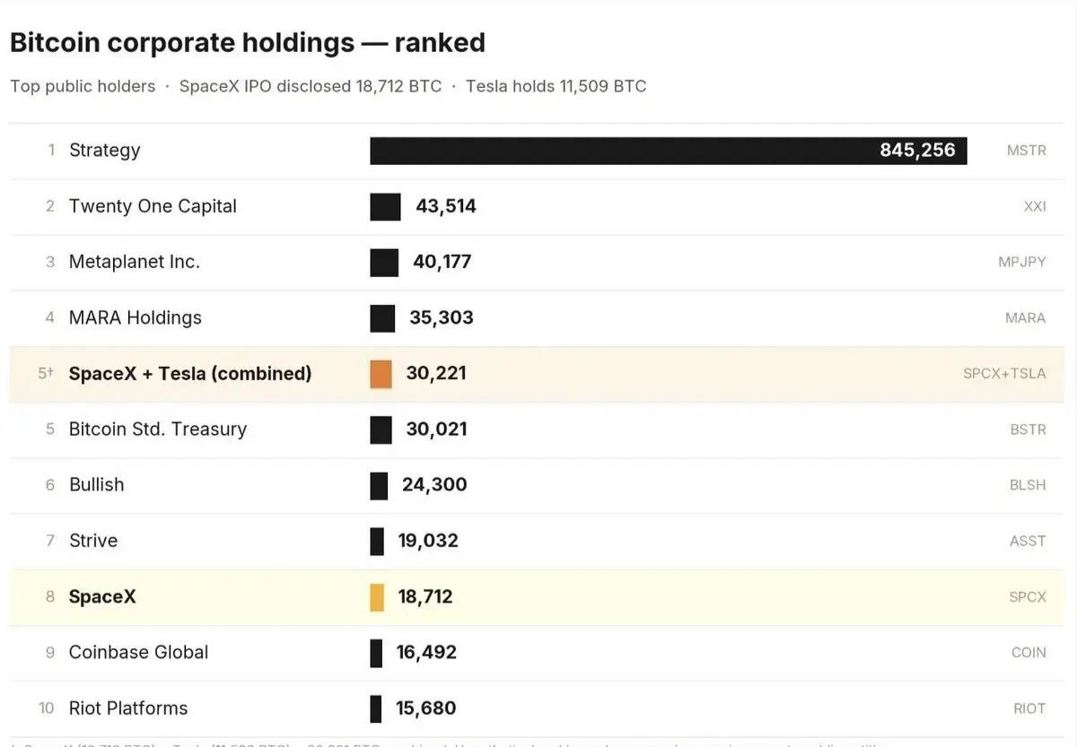Click the RIOT ticker symbol
Viewport: 1077px width, 747px height.
(x=1029, y=708)
